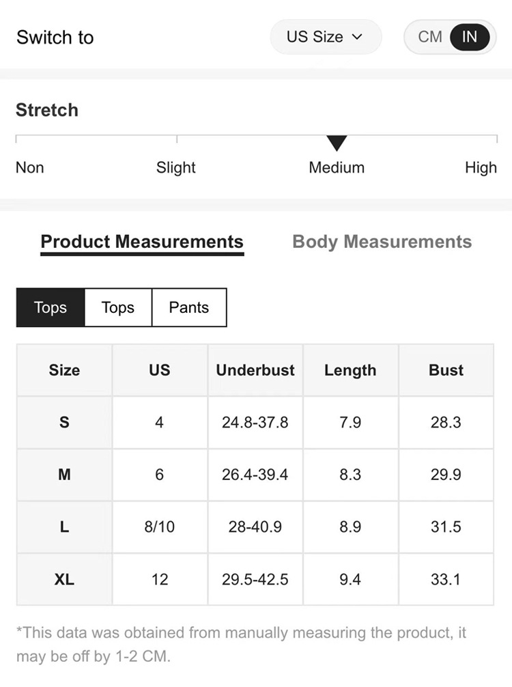Click the High stretch label
The image size is (512, 687).
[x=481, y=167]
